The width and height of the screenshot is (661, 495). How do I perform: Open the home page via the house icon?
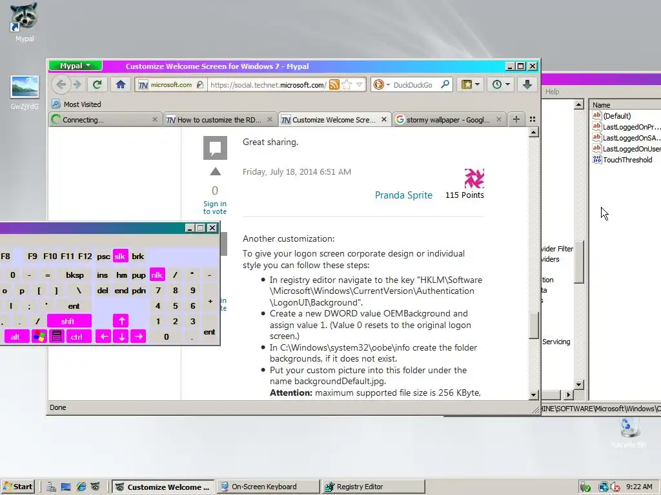tap(121, 84)
